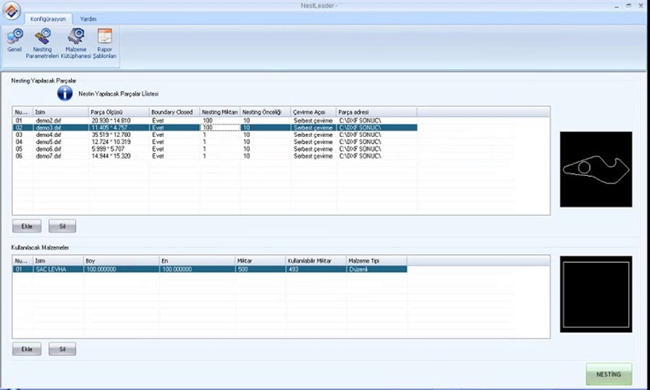The width and height of the screenshot is (650, 390).
Task: Select the demo6.dxf row
Action: pyautogui.click(x=214, y=148)
